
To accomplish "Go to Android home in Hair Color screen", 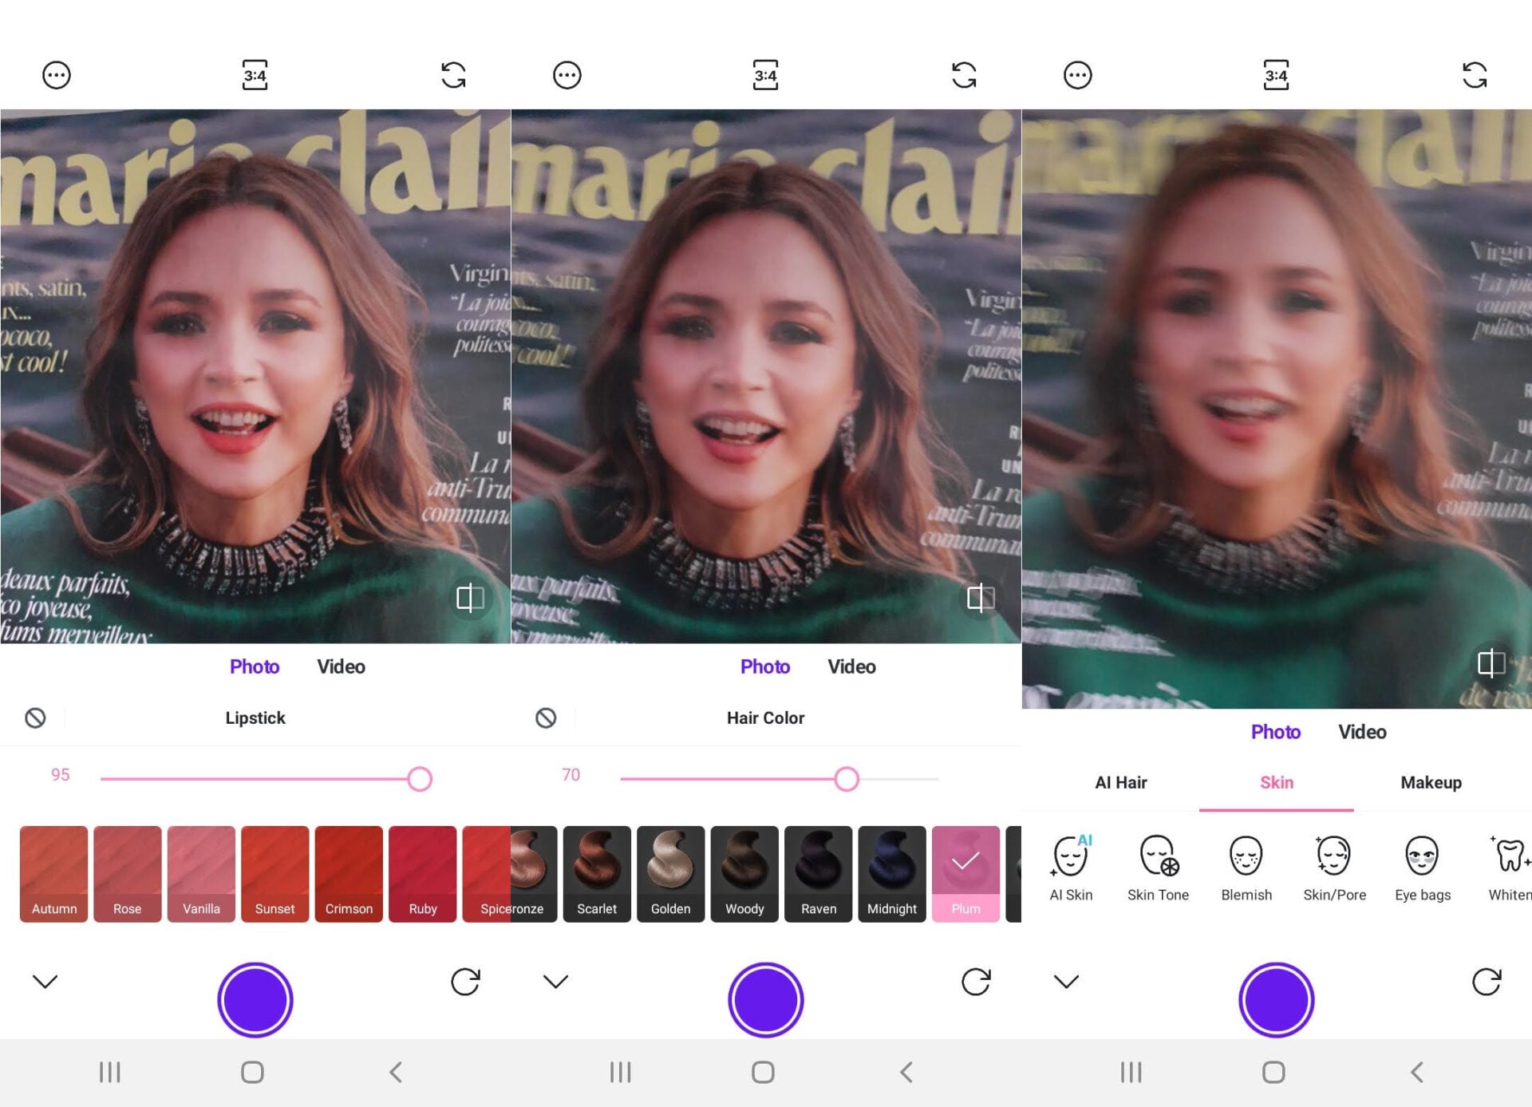I will [763, 1072].
